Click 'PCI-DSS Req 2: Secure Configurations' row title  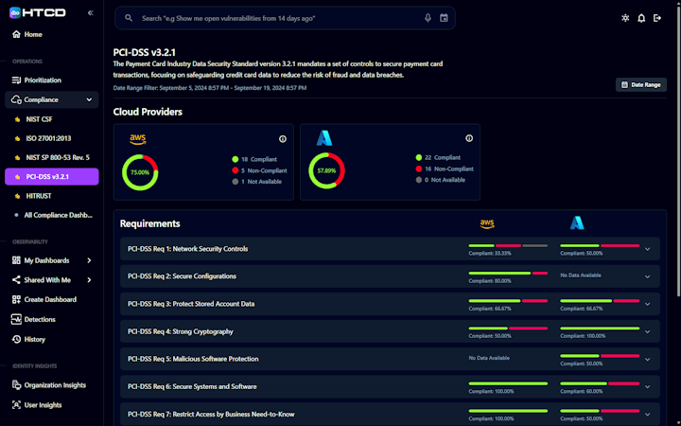click(x=182, y=276)
